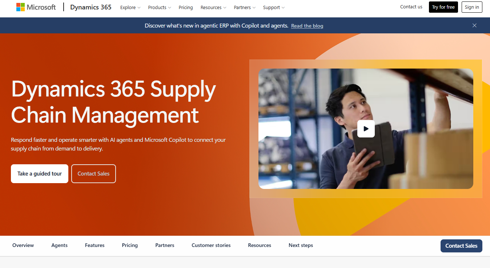The height and width of the screenshot is (268, 490).
Task: Expand the Support dropdown
Action: pos(274,7)
